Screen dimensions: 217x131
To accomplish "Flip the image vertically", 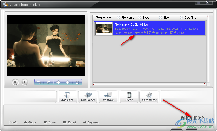I will [58, 82].
